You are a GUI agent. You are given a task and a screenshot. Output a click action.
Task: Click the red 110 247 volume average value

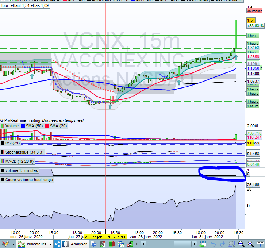click(254, 138)
